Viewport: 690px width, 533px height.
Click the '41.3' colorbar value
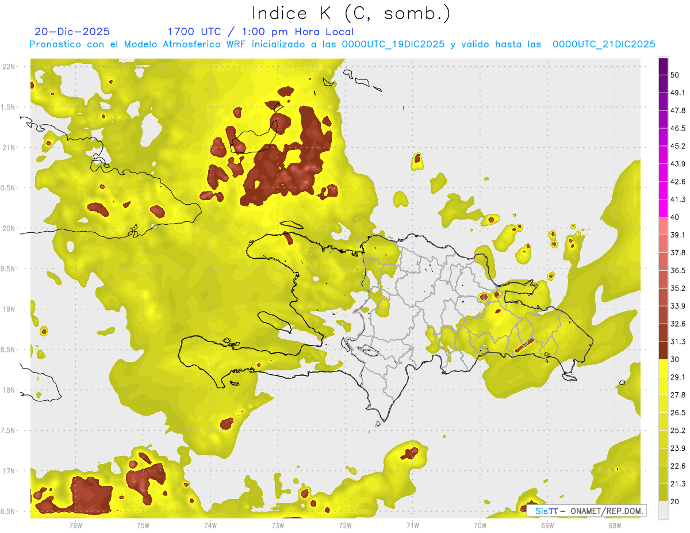click(x=678, y=200)
